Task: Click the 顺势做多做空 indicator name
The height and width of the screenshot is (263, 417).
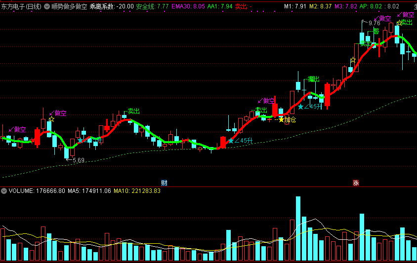Action: click(69, 6)
